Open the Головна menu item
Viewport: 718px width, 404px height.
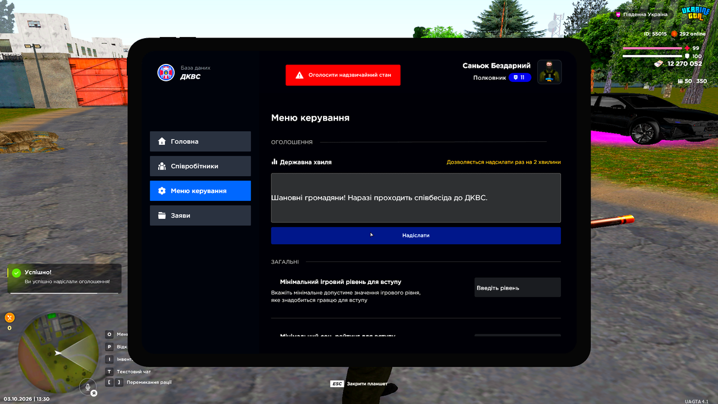pyautogui.click(x=200, y=141)
